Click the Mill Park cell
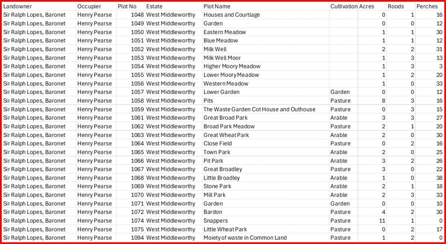This screenshot has width=446, height=244. point(266,195)
